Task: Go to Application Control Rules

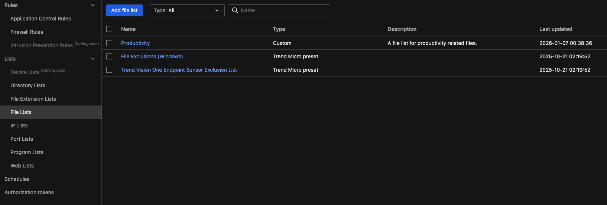Action: click(40, 19)
